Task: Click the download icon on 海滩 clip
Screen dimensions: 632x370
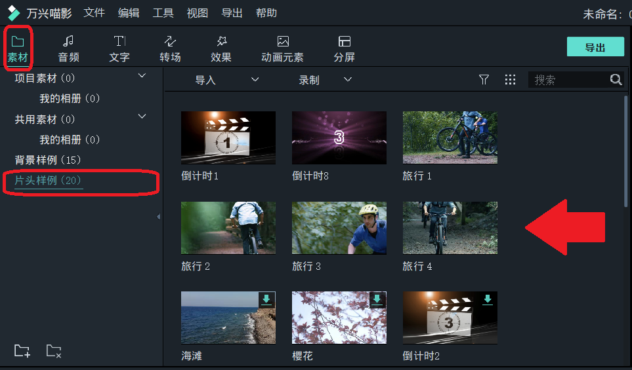Action: pyautogui.click(x=266, y=300)
